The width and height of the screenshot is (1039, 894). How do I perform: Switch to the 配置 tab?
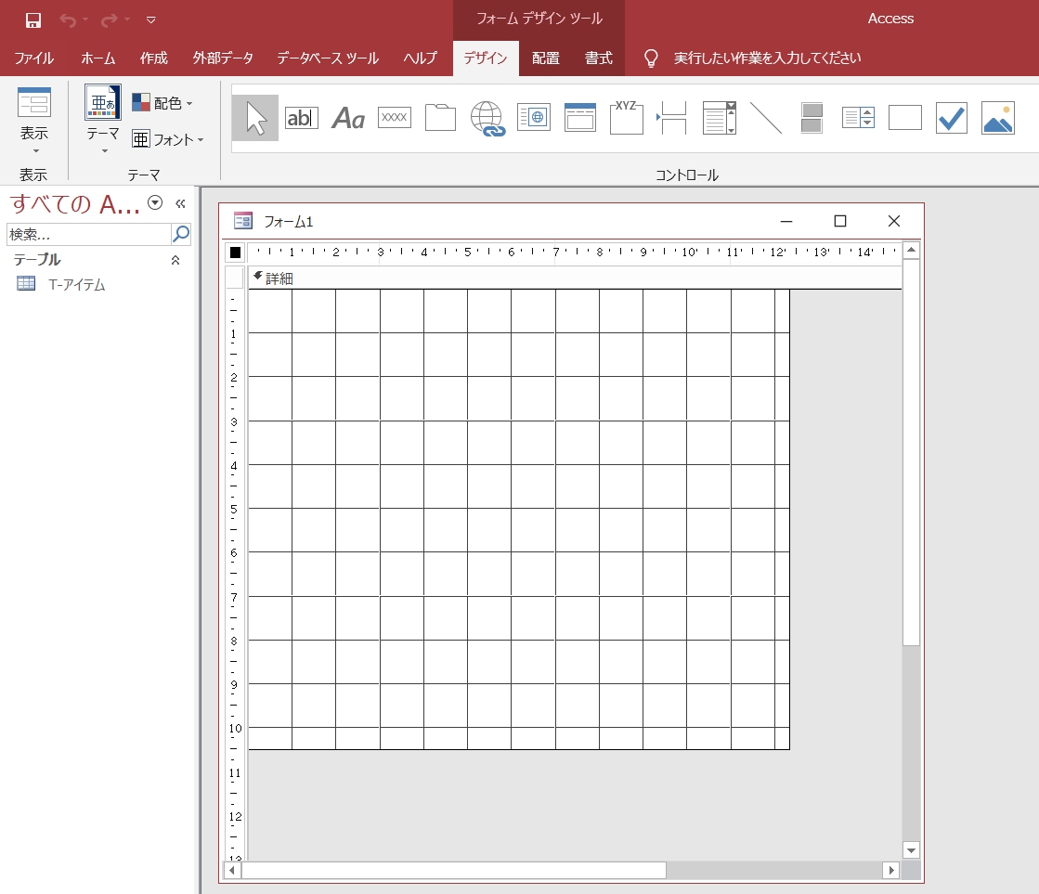click(545, 58)
